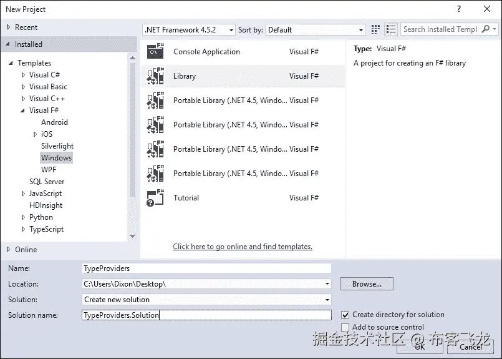502x359 pixels.
Task: Open the Solution combo box
Action: (x=206, y=300)
